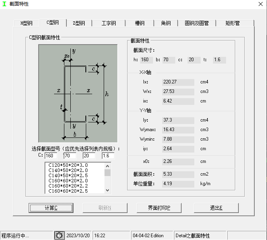This screenshot has width=267, height=240.
Task: Open the Z型钢 tab
Action: coord(79,23)
